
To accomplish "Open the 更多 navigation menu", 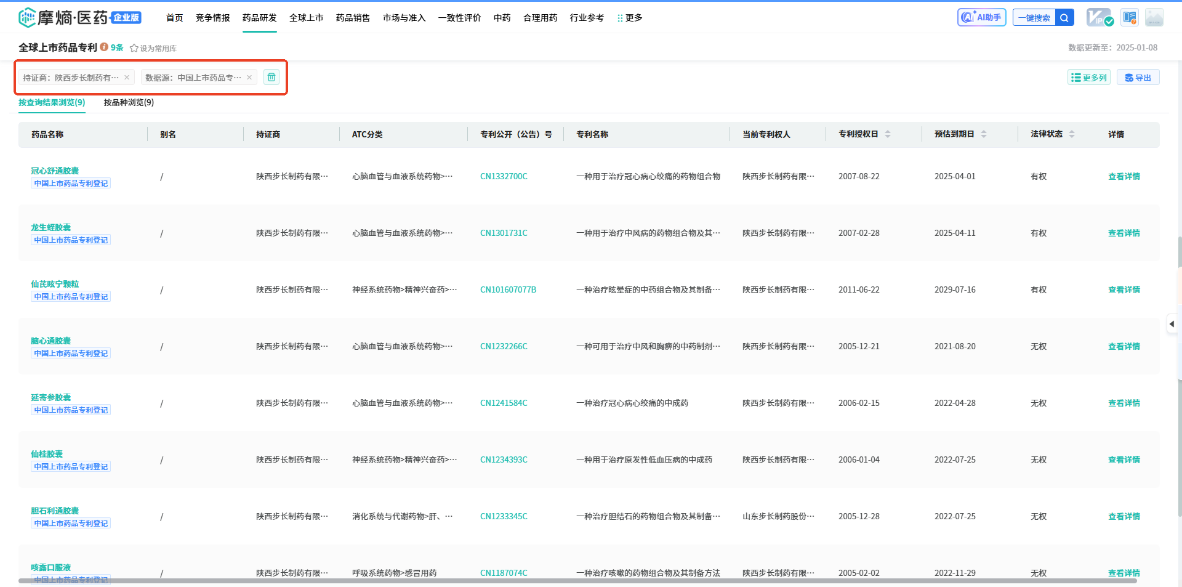I will pos(630,18).
